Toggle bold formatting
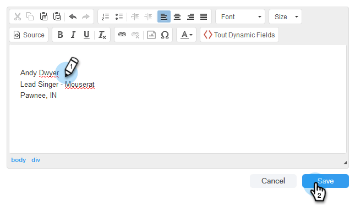The width and height of the screenshot is (355, 206). [60, 35]
